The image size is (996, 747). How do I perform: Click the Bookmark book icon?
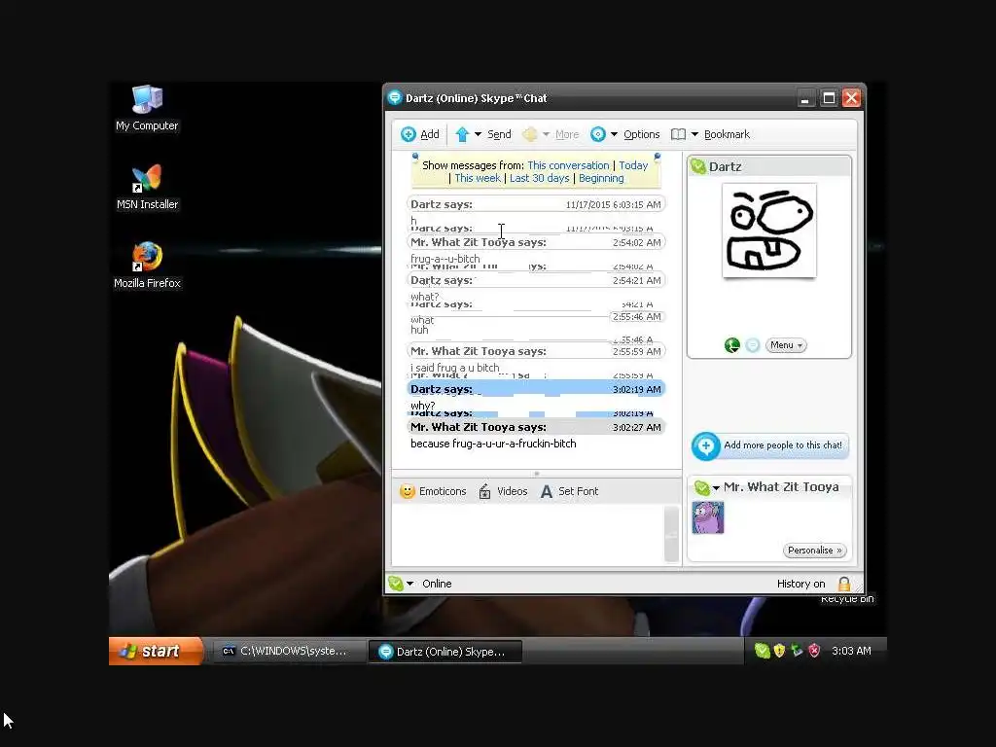[678, 134]
